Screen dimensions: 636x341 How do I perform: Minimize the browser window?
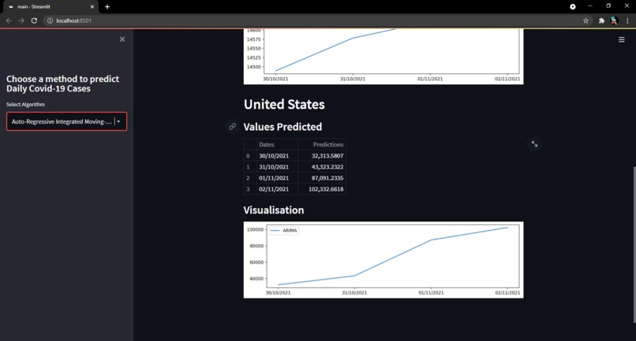[x=590, y=6]
